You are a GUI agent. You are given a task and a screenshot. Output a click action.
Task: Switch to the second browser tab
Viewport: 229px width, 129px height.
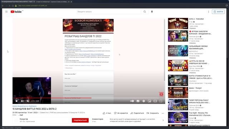pos(52,1)
